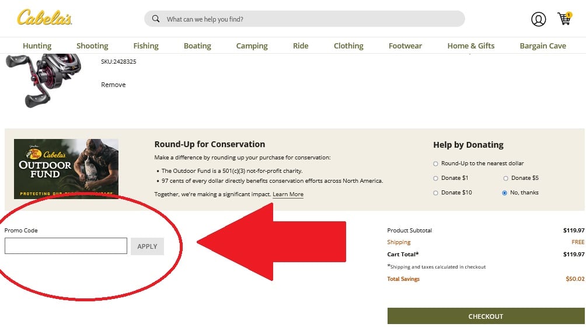
Task: Select the Donate $10 option
Action: 435,193
